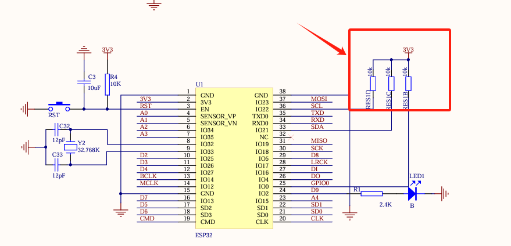Click the C3 10uF capacitor symbol
The width and height of the screenshot is (511, 246).
point(84,82)
